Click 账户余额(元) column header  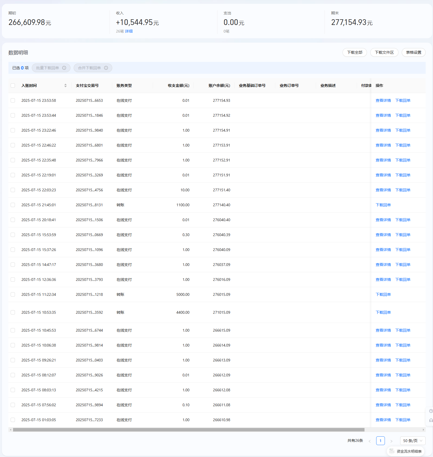(219, 85)
